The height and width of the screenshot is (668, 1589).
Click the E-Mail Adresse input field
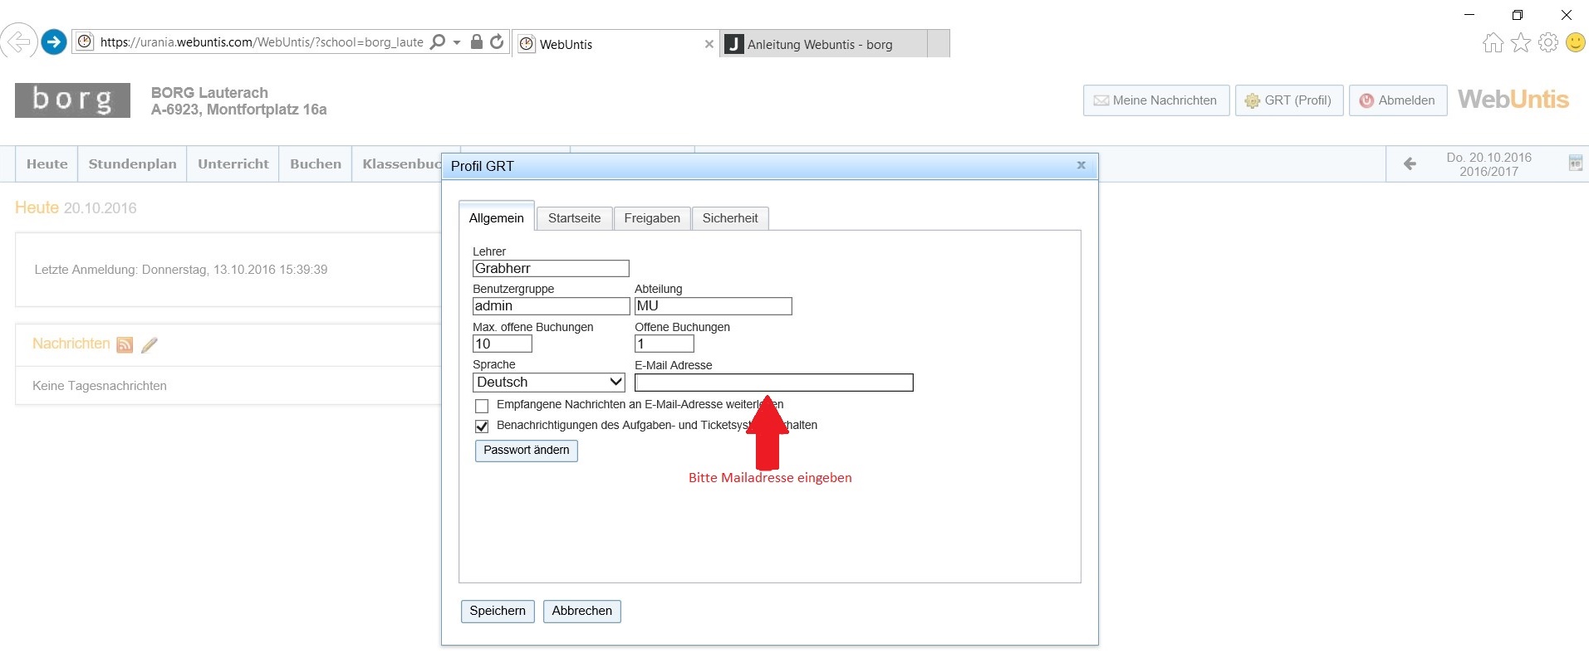(x=774, y=383)
